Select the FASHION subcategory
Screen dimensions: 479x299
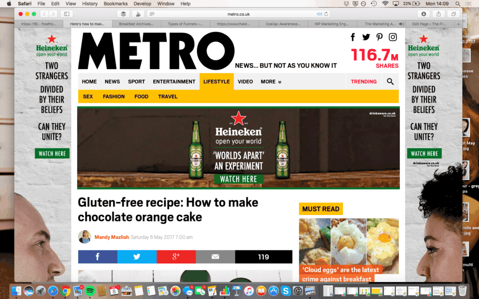point(114,96)
